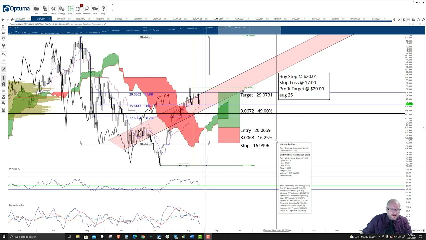Switch to the XMRUSD tab
The height and width of the screenshot is (240, 426).
pos(61,19)
